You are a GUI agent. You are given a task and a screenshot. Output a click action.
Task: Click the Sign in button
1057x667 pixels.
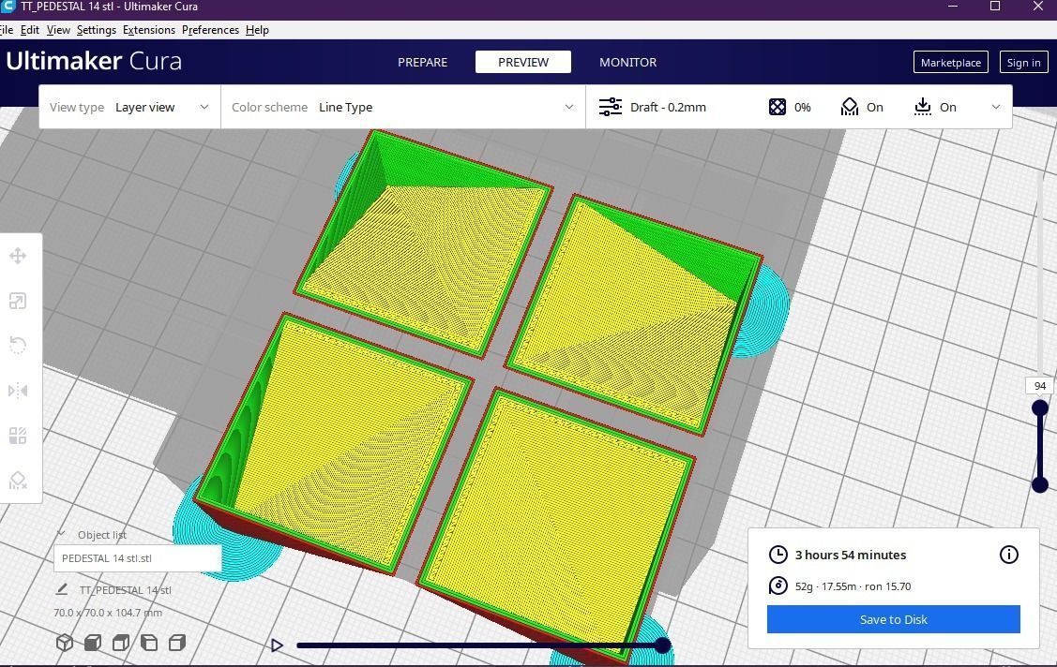pyautogui.click(x=1023, y=62)
